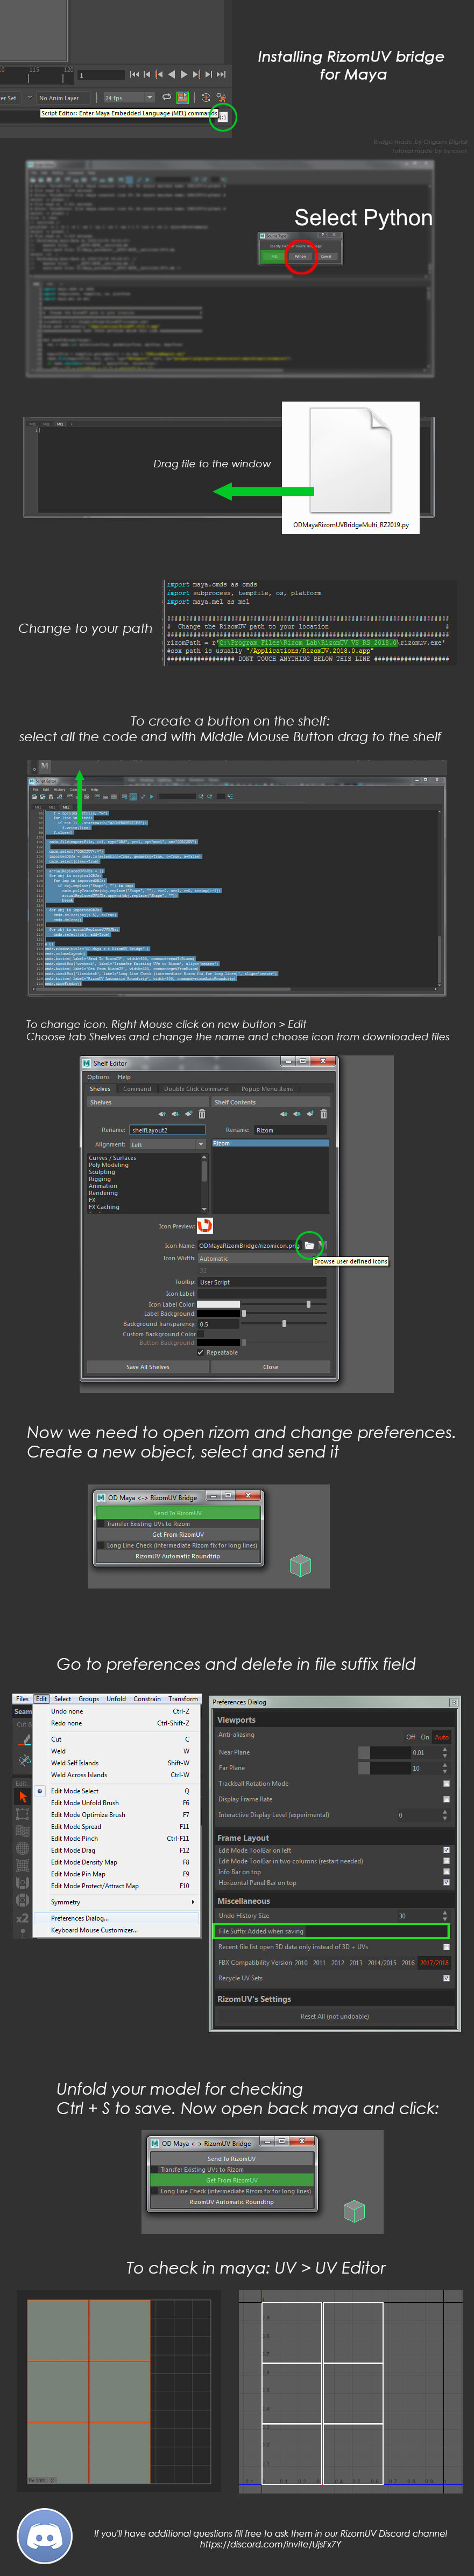Select Poly Modeling in the shelves list
474x2576 pixels.
(x=109, y=1165)
